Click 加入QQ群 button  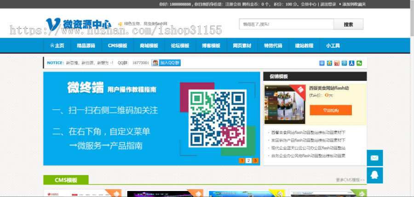point(166,63)
